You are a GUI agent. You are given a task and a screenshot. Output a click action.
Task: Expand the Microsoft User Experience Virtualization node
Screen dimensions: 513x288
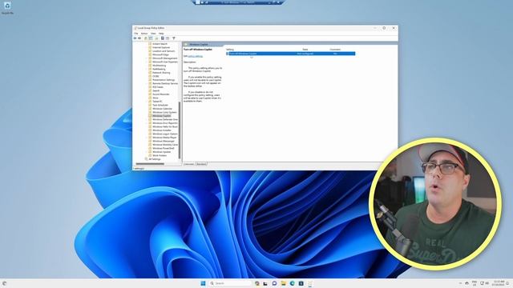click(147, 62)
